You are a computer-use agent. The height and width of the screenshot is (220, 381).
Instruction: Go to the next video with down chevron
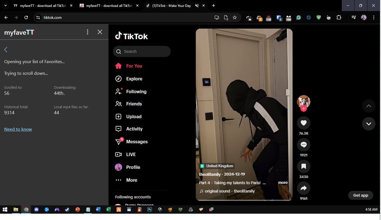click(368, 124)
